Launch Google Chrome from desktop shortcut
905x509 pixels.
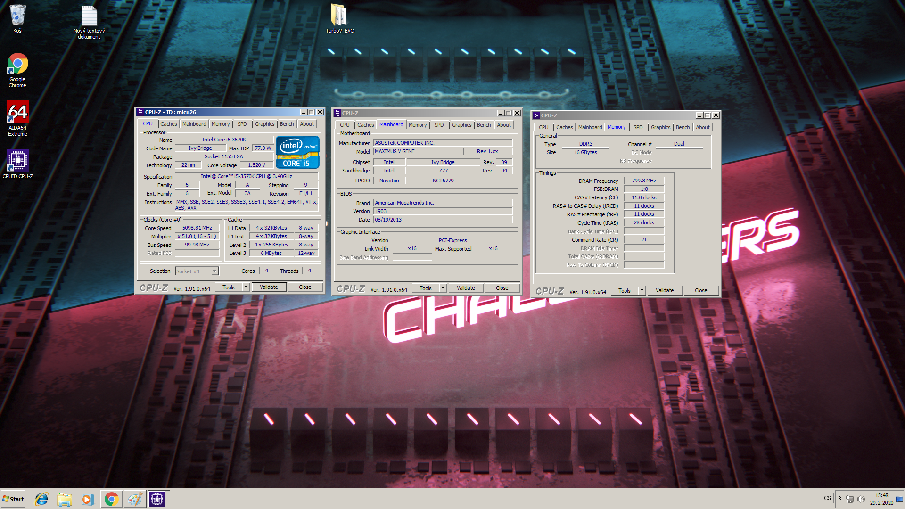pos(17,70)
